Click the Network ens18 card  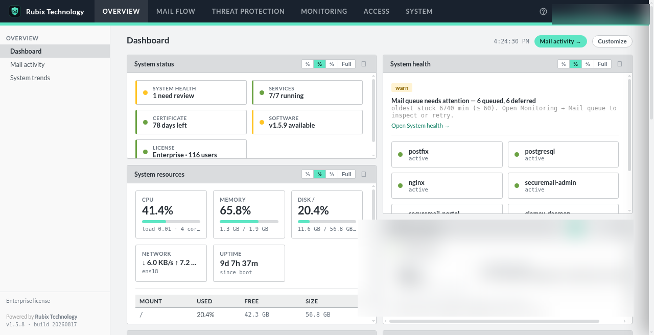tap(171, 263)
